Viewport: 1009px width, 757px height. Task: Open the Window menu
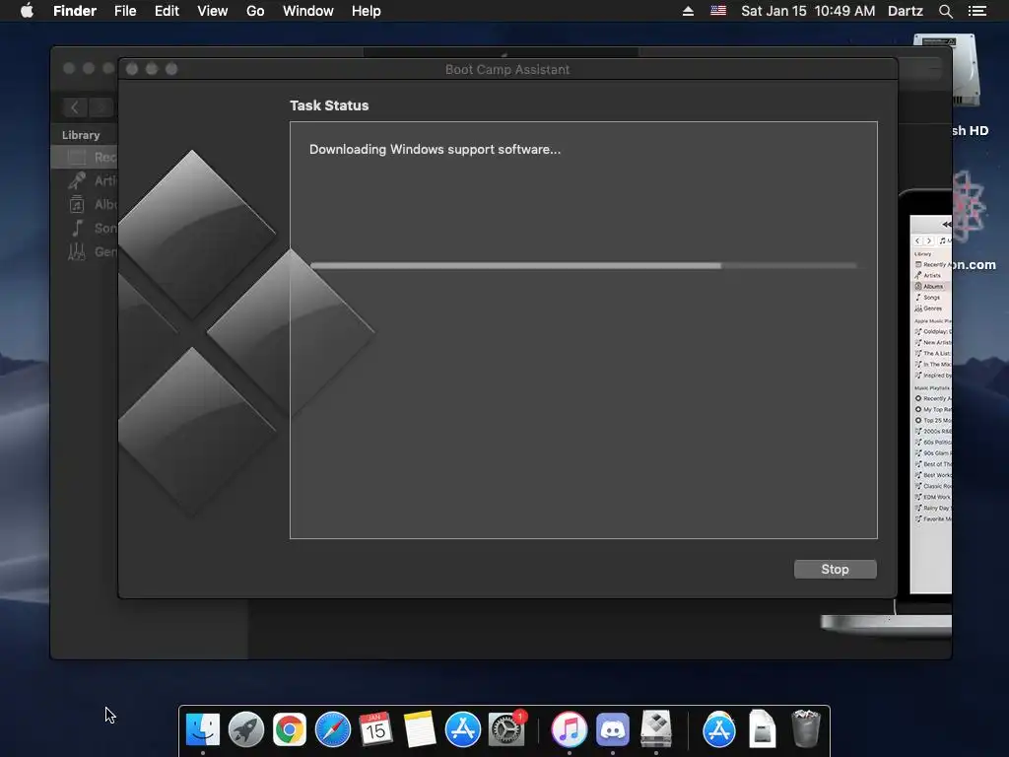click(308, 11)
